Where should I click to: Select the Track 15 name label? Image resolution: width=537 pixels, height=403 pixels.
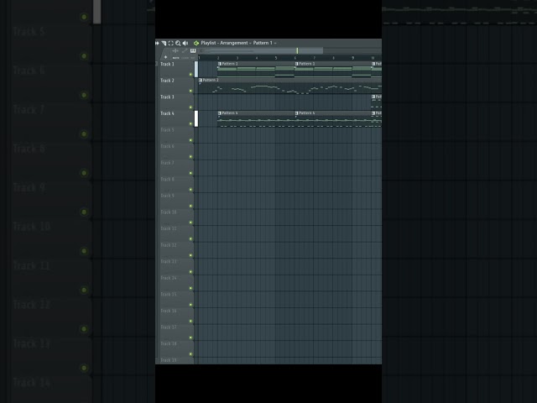[169, 295]
